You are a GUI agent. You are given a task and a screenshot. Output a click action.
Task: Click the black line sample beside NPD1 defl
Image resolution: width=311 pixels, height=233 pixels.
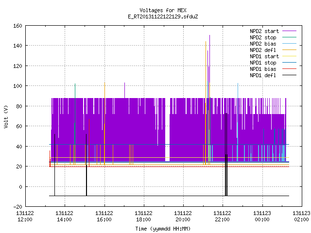coord(289,75)
